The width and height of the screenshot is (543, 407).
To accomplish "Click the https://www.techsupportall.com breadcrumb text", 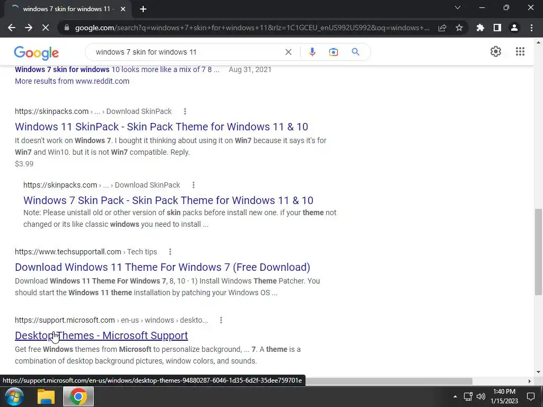I will (68, 252).
